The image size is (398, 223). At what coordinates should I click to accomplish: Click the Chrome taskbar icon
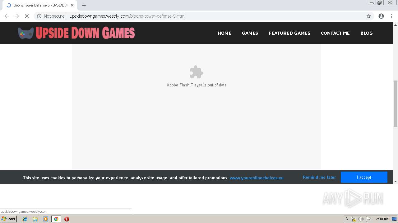click(x=56, y=219)
